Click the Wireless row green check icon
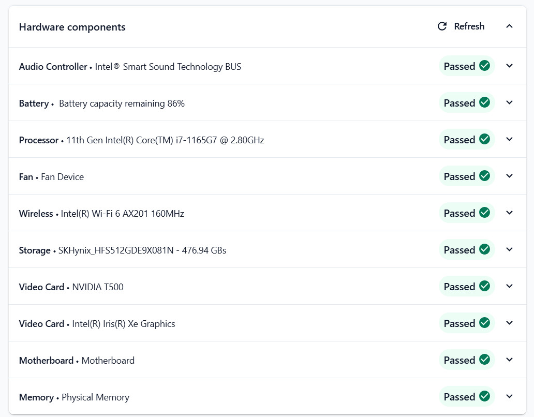This screenshot has width=534, height=417. coord(484,213)
